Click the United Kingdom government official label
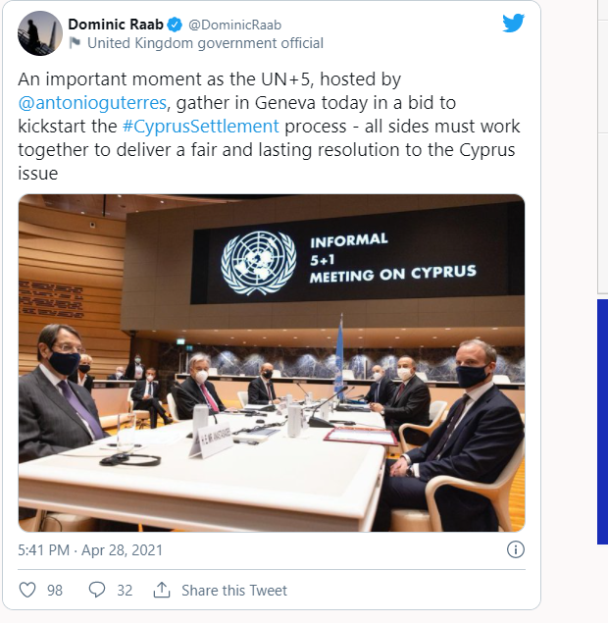Viewport: 608px width, 623px height. click(x=205, y=43)
